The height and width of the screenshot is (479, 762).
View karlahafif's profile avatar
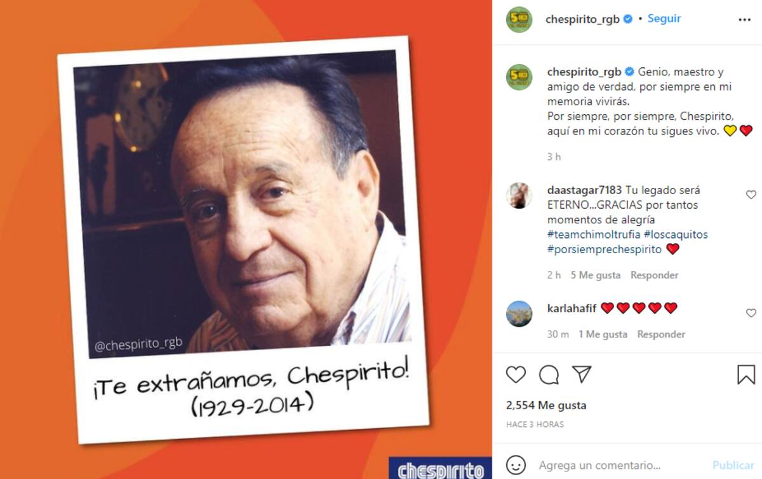[x=519, y=313]
